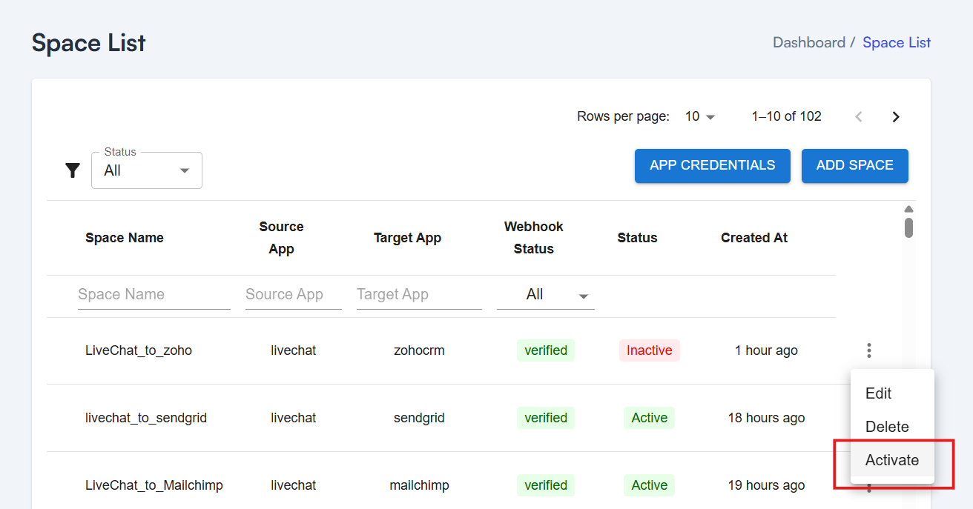The image size is (973, 509).
Task: Focus the Source App filter field
Action: click(294, 294)
